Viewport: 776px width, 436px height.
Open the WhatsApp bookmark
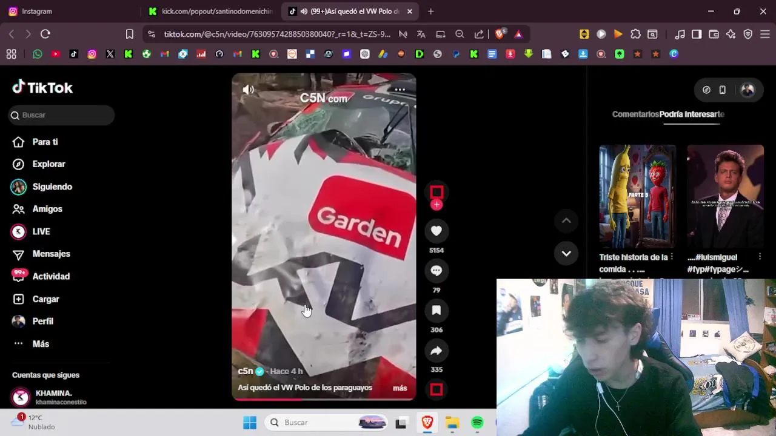[38, 54]
